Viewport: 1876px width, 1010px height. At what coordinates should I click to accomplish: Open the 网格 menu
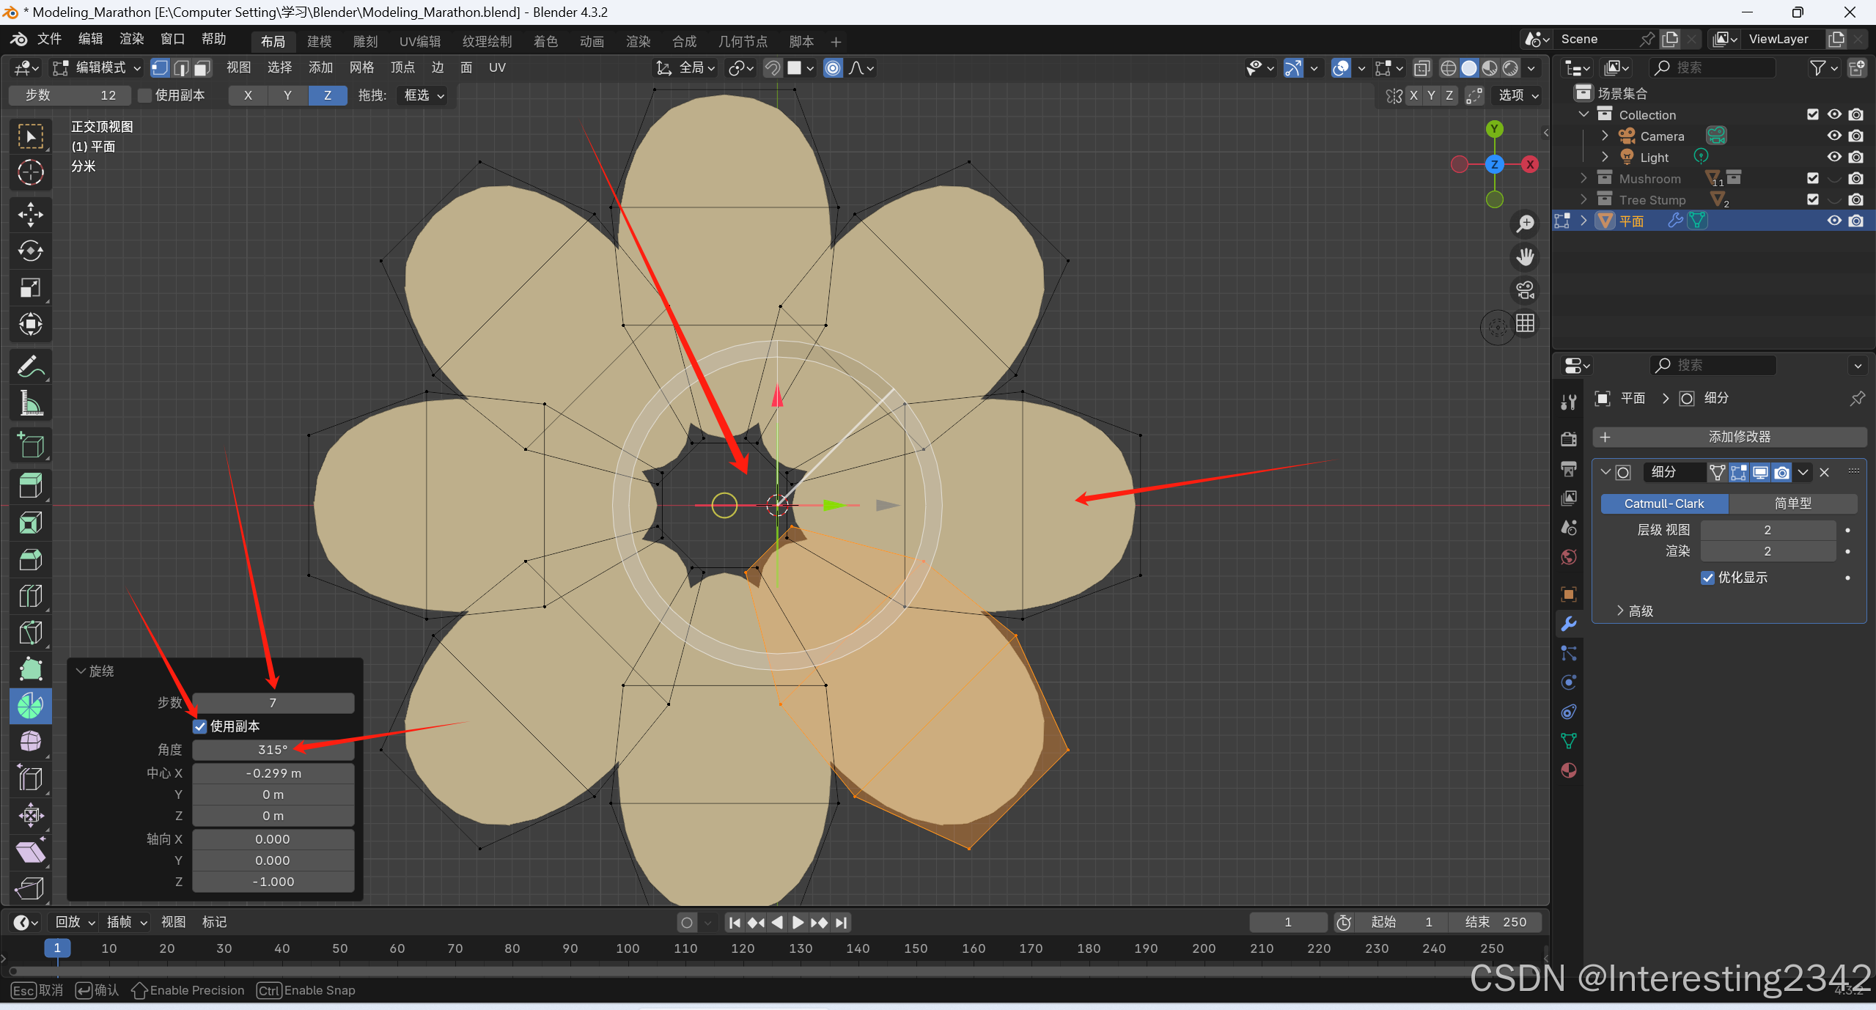pyautogui.click(x=361, y=68)
